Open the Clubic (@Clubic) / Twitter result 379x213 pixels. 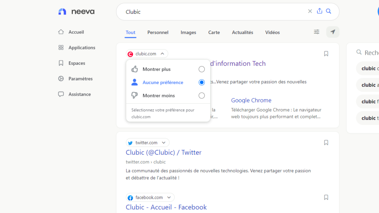163,152
